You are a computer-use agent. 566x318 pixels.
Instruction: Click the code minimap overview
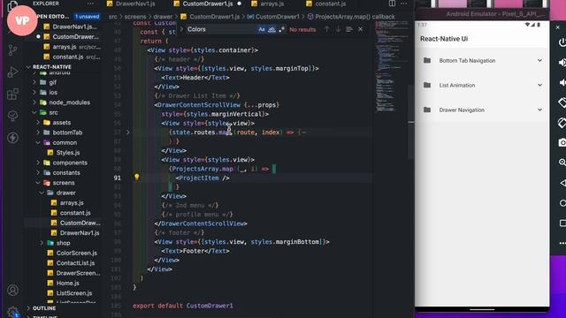coord(391,67)
